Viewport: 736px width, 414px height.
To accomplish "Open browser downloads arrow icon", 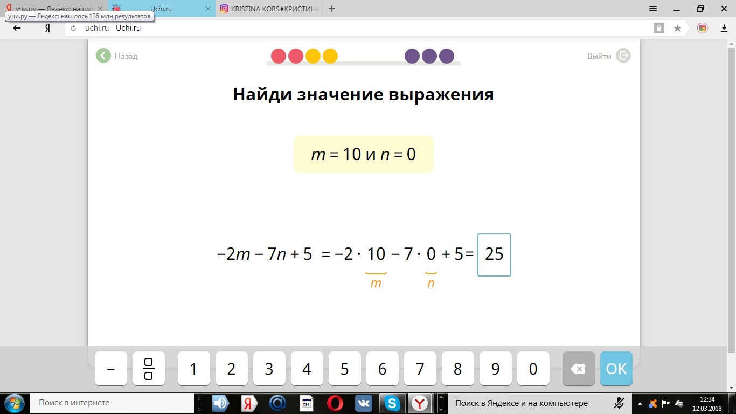I will pos(724,28).
